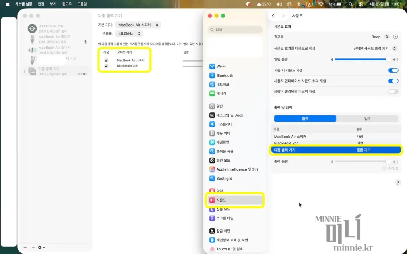Open 편집 menu
This screenshot has height=254, width=407.
[x=41, y=4]
